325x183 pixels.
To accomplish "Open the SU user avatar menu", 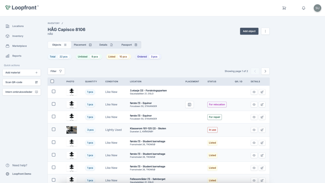I will 317,8.
